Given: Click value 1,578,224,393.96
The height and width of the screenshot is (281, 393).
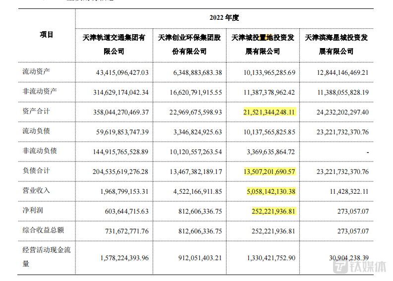Looking at the screenshot, I should [124, 258].
